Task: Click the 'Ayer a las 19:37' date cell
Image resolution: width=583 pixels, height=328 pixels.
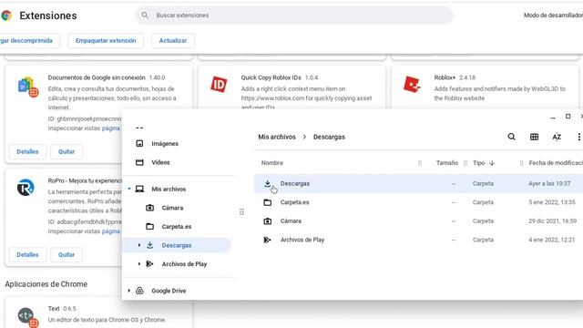Action: click(x=549, y=183)
